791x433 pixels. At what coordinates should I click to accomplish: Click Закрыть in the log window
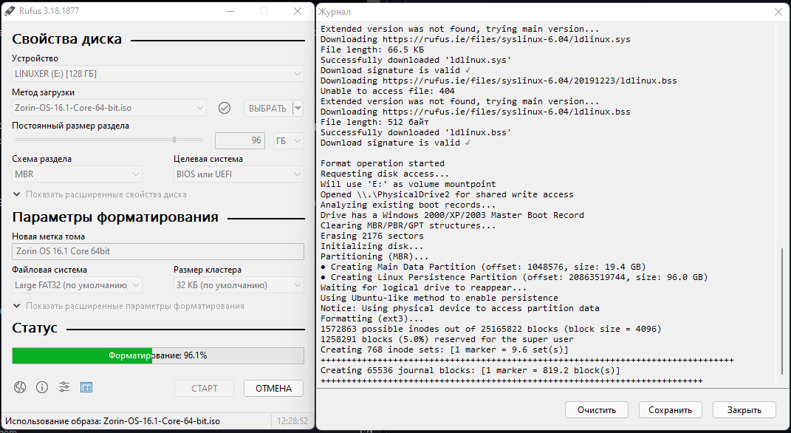click(744, 410)
